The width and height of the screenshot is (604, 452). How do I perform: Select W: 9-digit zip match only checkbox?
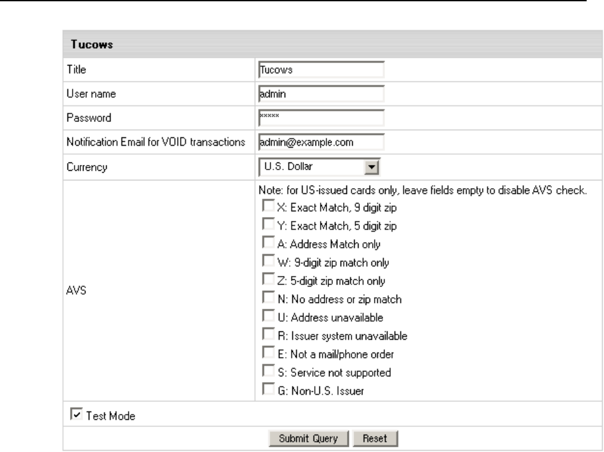269,262
